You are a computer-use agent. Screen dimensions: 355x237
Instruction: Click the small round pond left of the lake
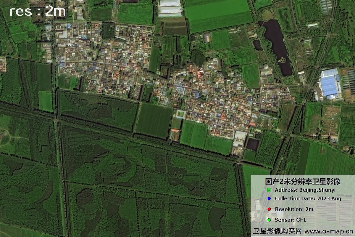[257, 45]
